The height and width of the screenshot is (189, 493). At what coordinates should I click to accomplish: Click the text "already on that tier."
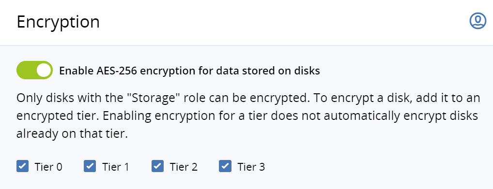pyautogui.click(x=72, y=134)
